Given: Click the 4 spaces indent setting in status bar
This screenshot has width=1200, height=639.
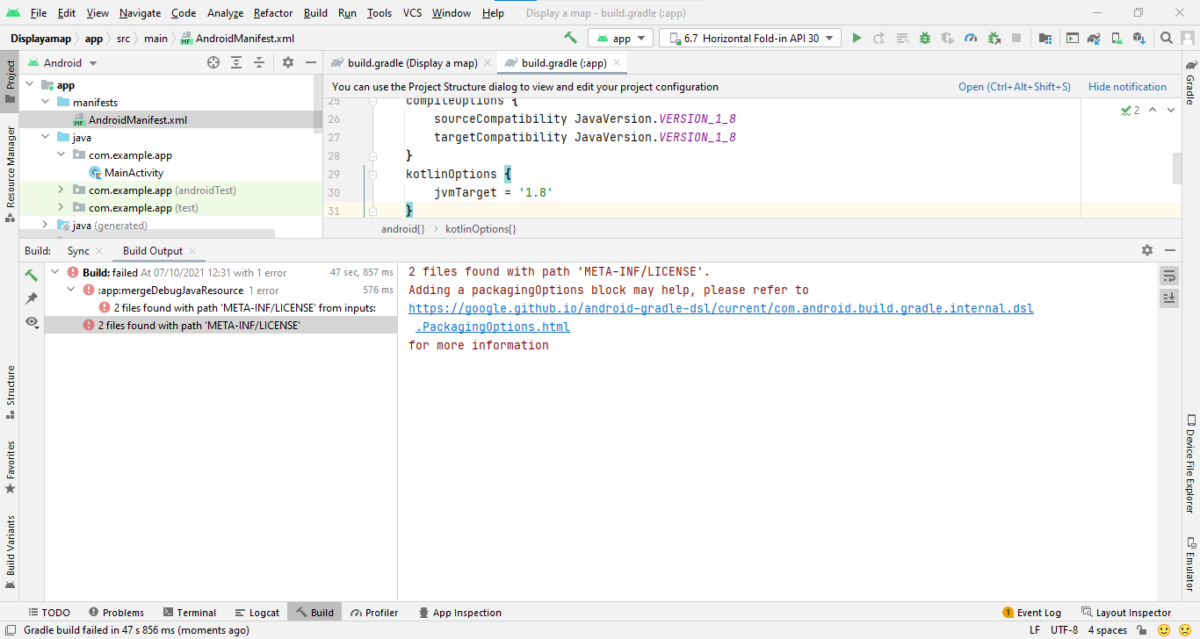Looking at the screenshot, I should pos(1107,630).
